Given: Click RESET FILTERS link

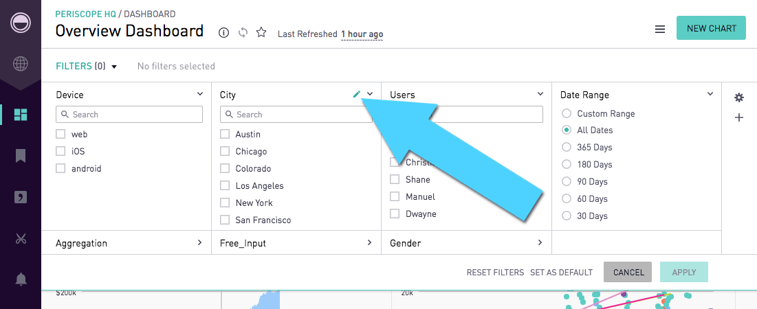Looking at the screenshot, I should (495, 272).
